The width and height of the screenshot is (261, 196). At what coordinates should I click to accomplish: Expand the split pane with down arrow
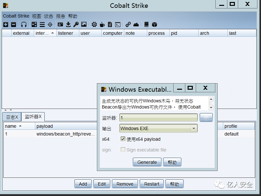point(11,110)
